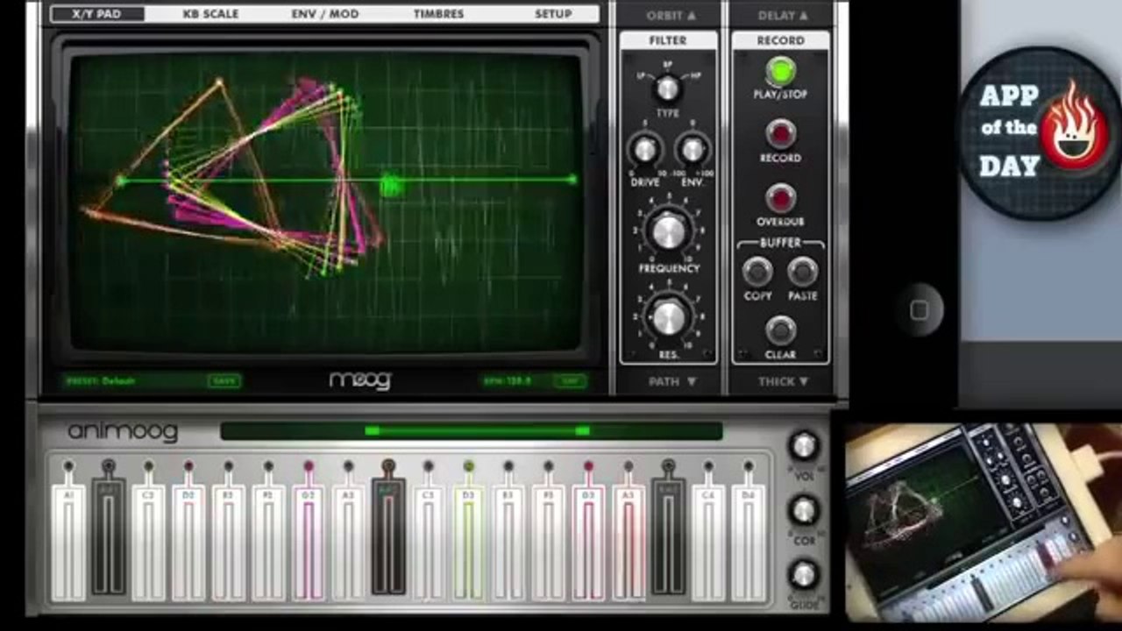The image size is (1122, 631).
Task: Play the D2 key on keyboard
Action: 188,543
